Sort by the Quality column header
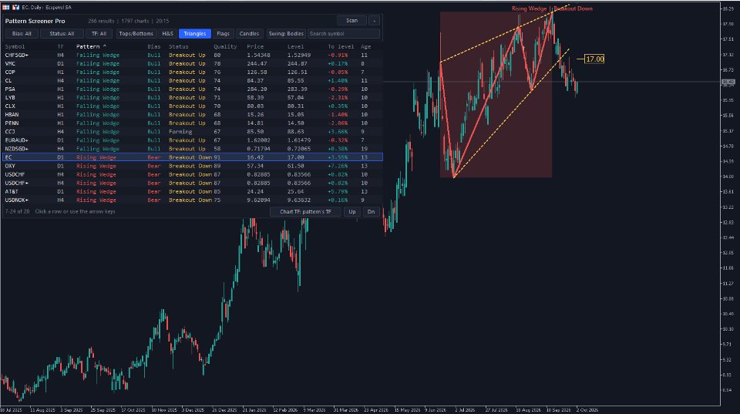This screenshot has width=740, height=414. [x=225, y=47]
